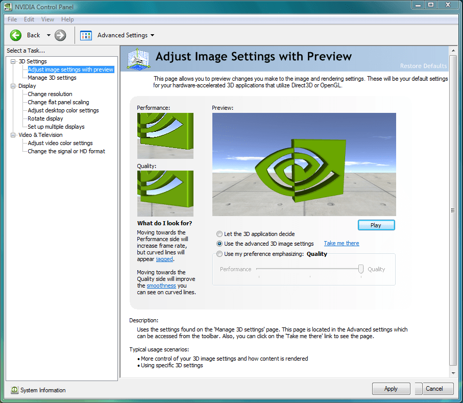463x403 pixels.
Task: Click the Quality slider handle
Action: [361, 269]
